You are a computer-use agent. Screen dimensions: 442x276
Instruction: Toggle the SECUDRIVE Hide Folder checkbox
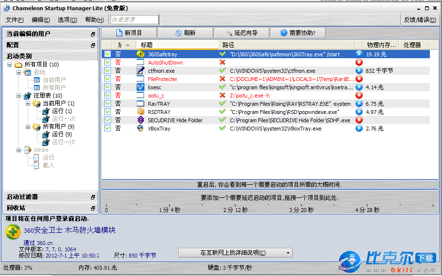(108, 120)
